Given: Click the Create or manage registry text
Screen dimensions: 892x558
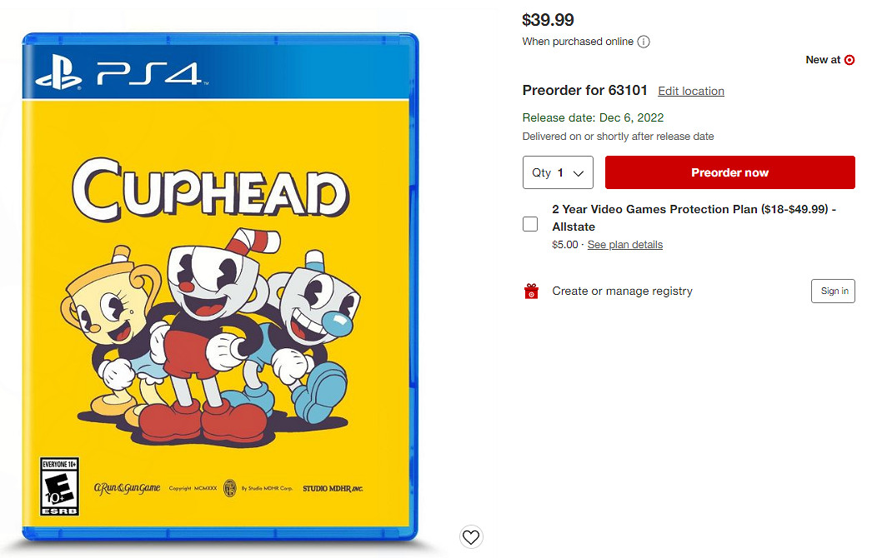Looking at the screenshot, I should (x=623, y=291).
